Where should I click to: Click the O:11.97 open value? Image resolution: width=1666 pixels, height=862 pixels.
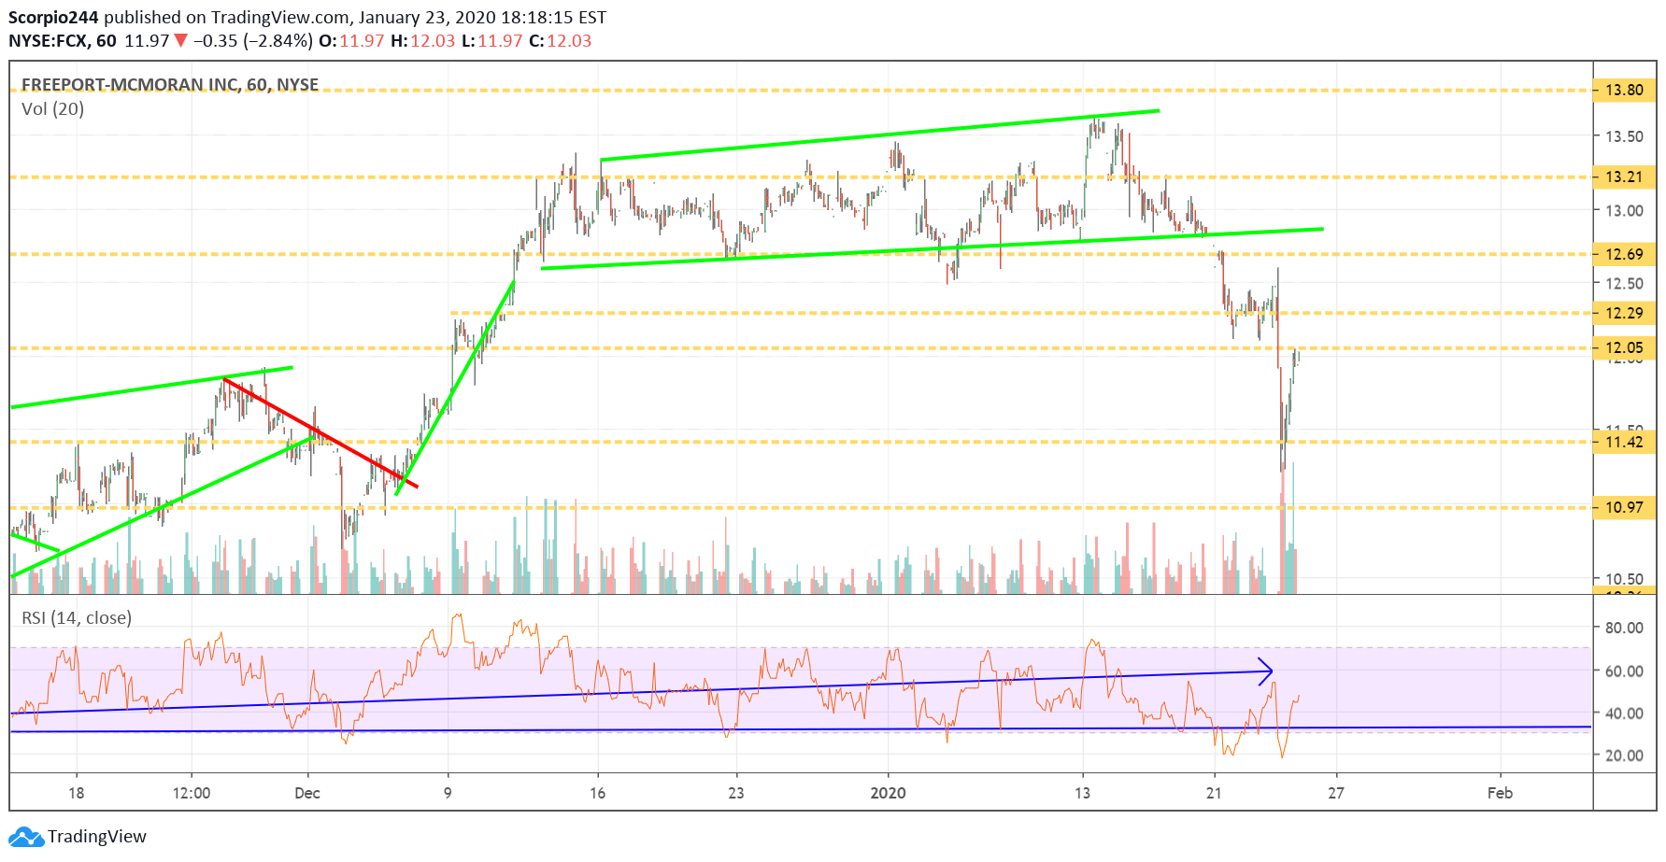point(351,41)
